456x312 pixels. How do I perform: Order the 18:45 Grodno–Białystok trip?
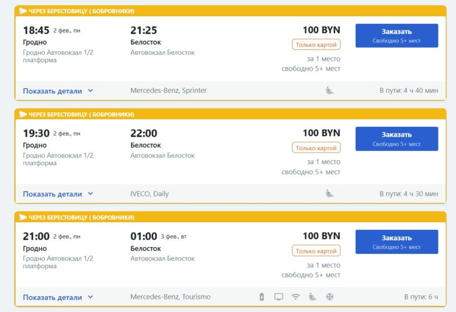point(396,35)
